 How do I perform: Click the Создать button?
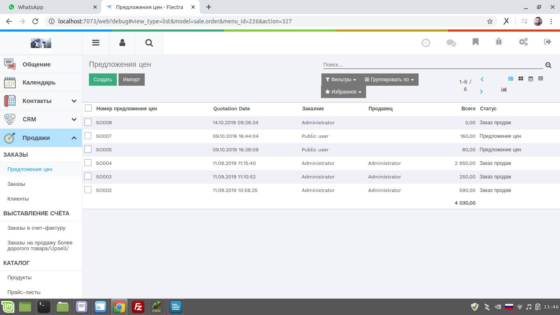tap(102, 80)
